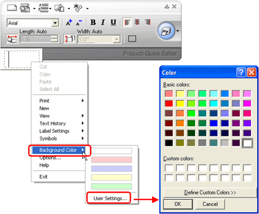Click Define Custom Colors >> button

click(210, 192)
